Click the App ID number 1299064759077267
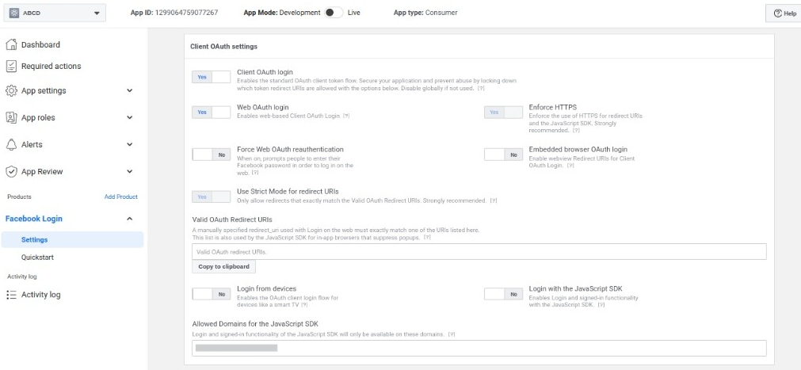This screenshot has width=801, height=370. 186,13
